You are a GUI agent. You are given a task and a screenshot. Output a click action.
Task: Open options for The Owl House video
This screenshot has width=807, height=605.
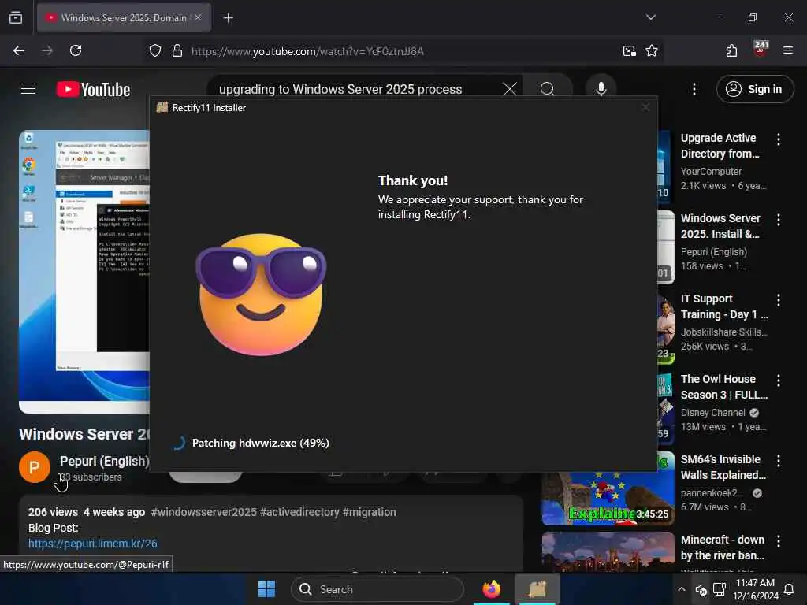click(x=778, y=380)
